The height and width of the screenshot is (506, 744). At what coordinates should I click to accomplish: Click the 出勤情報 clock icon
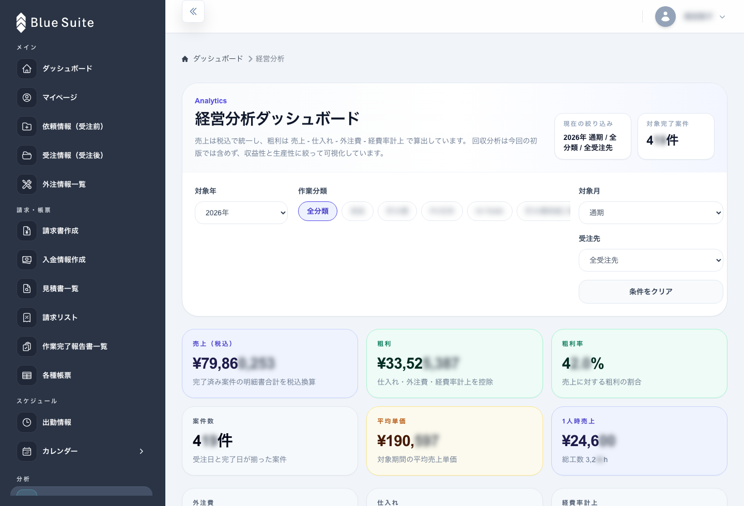click(x=27, y=422)
